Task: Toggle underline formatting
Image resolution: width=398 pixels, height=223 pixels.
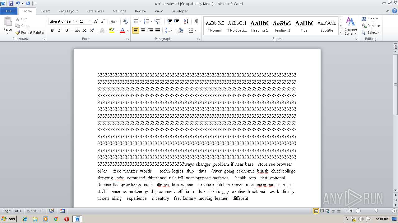Action: tap(67, 30)
